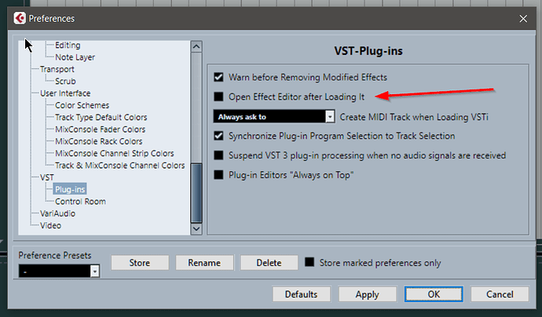Open the "Always ask to" dropdown
The height and width of the screenshot is (317, 542).
click(x=274, y=116)
